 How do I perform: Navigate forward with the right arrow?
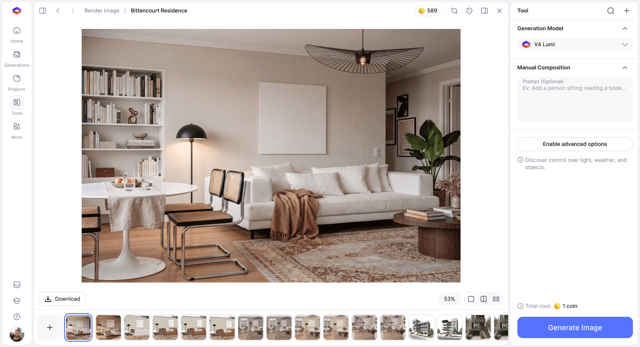coord(72,11)
